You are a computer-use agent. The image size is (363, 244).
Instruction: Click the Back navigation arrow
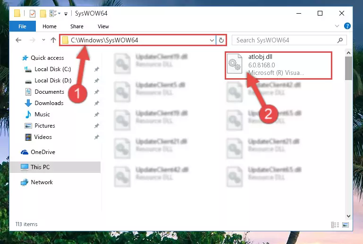coord(18,40)
